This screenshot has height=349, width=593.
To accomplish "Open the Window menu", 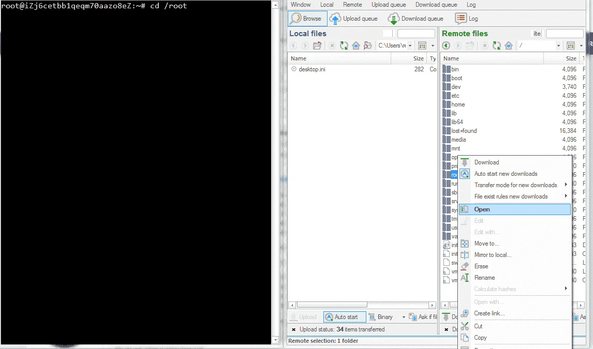I will pos(301,5).
